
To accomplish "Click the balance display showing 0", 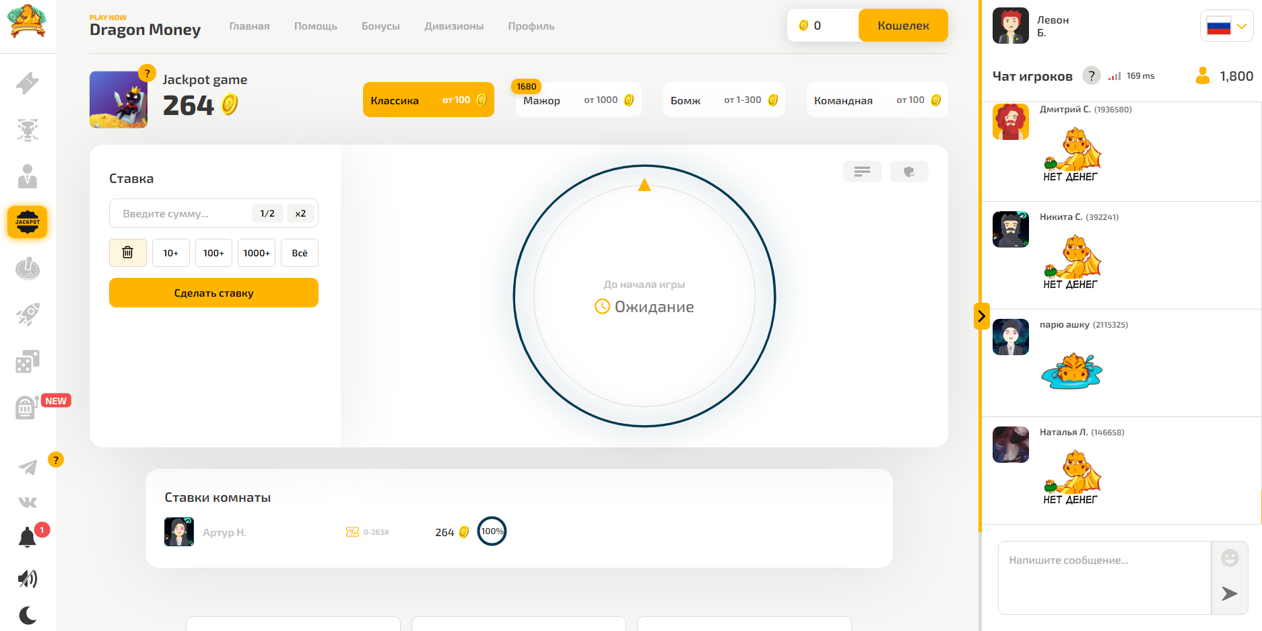I will [823, 26].
